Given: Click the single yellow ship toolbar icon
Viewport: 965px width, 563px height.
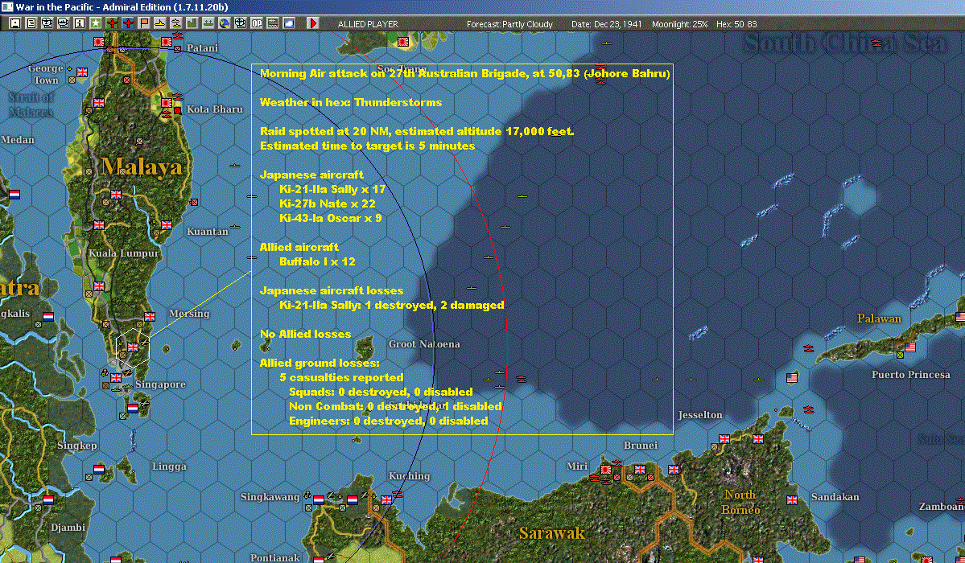Looking at the screenshot, I should (x=160, y=23).
